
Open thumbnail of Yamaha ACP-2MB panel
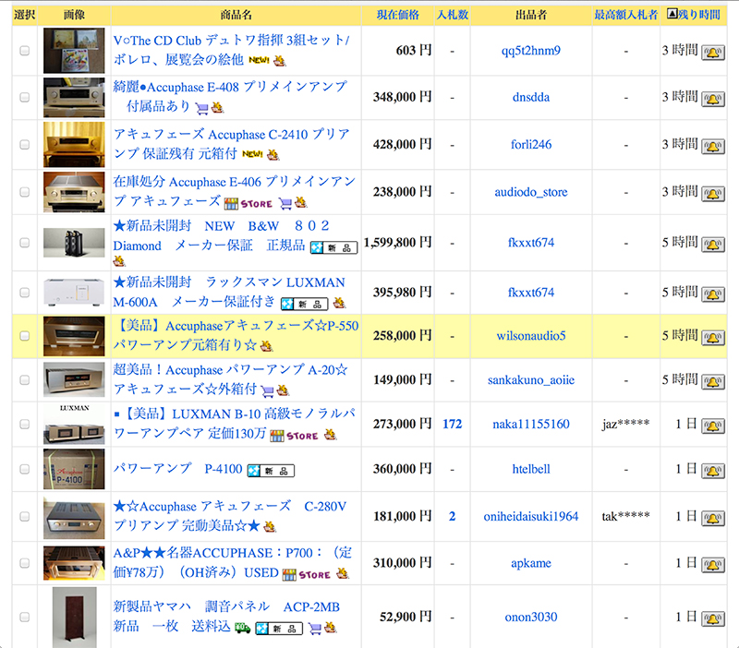click(x=75, y=618)
